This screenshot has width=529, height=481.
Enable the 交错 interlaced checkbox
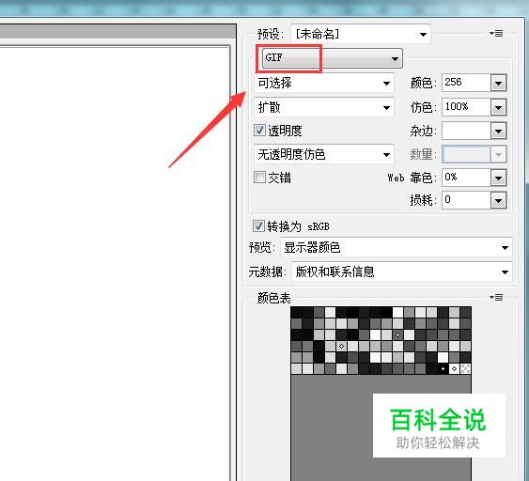point(259,177)
